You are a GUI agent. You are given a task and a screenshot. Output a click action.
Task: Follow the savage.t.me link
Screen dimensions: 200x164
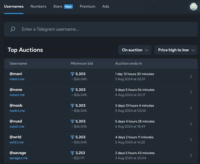pyautogui.click(x=19, y=158)
